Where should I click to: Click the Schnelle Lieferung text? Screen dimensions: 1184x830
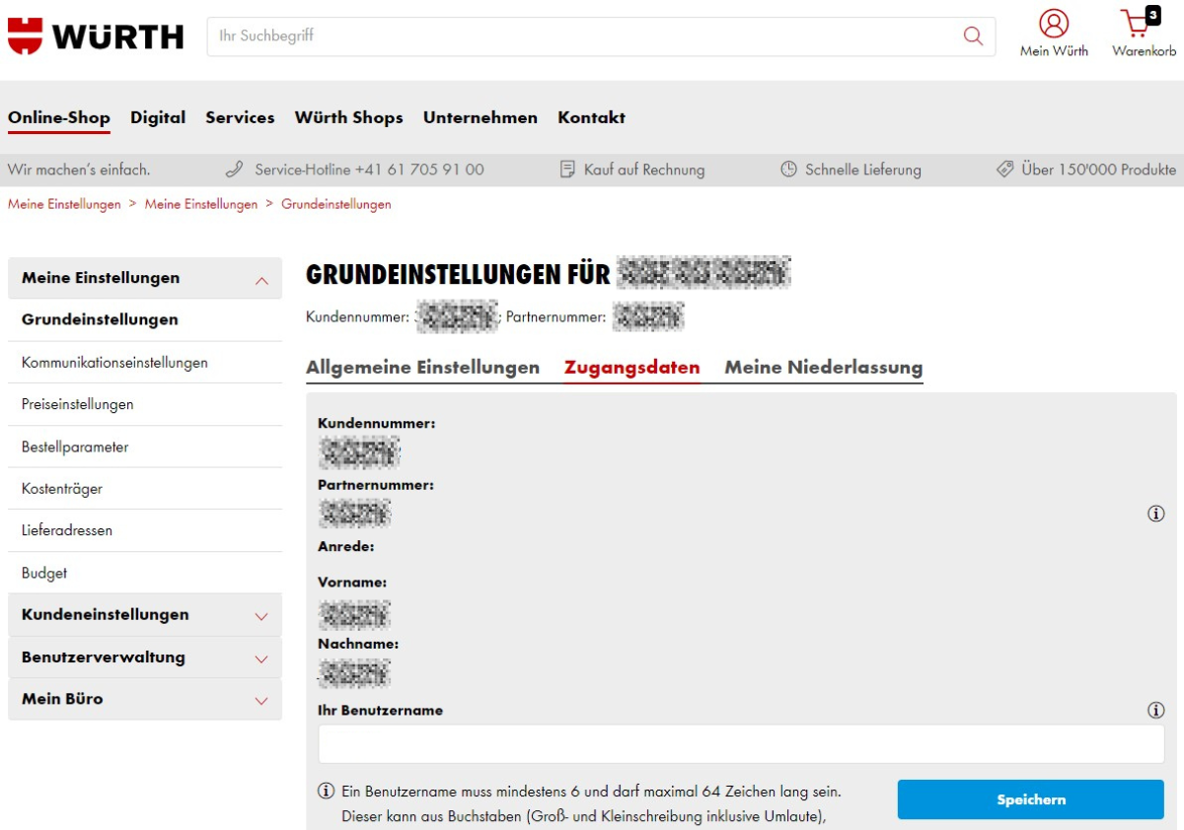tap(863, 170)
